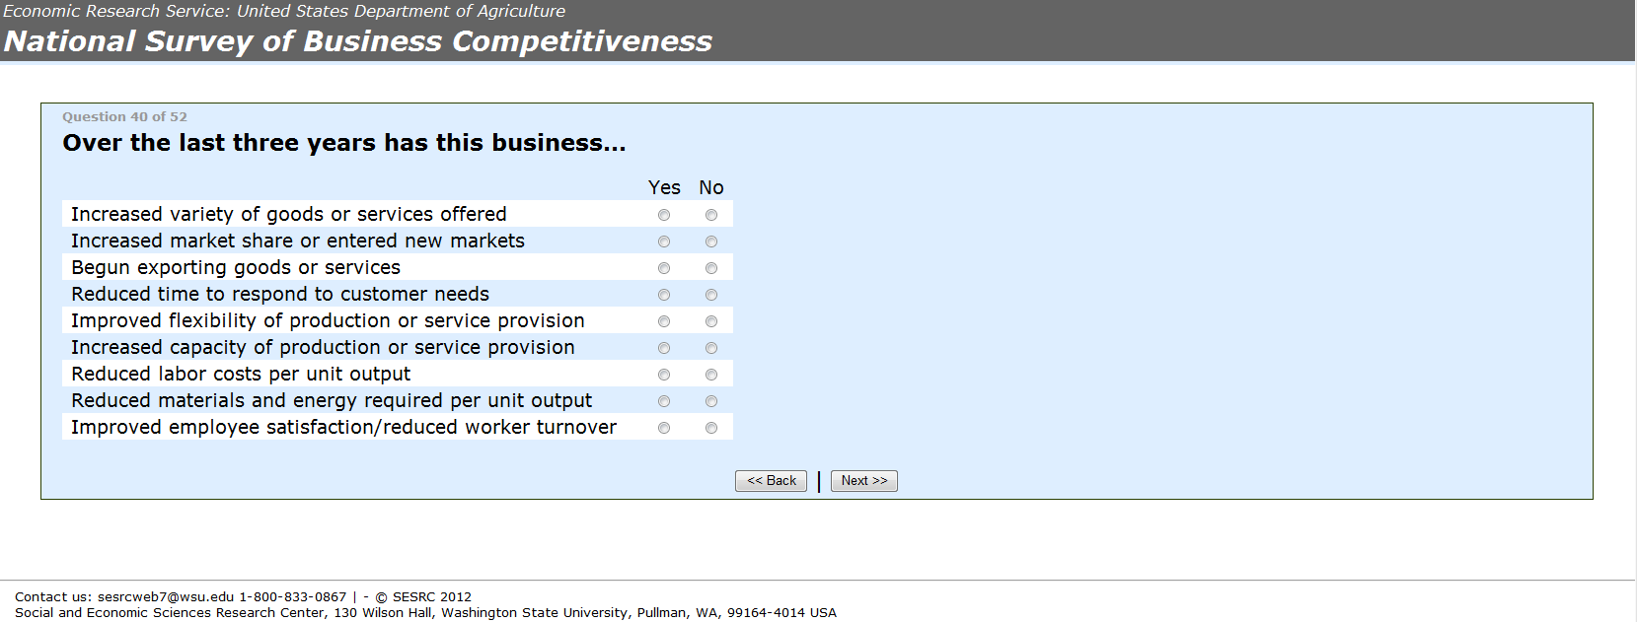
Task: Select No for improved employee satisfaction
Action: (711, 428)
